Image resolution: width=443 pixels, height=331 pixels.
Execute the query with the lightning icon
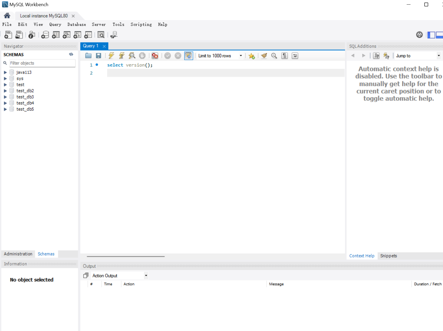(x=111, y=56)
